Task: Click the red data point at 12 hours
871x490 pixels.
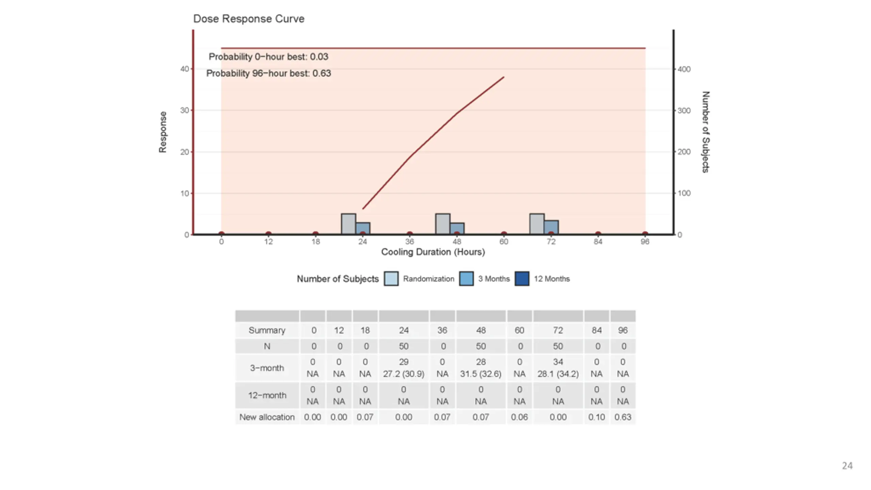Action: pyautogui.click(x=268, y=234)
